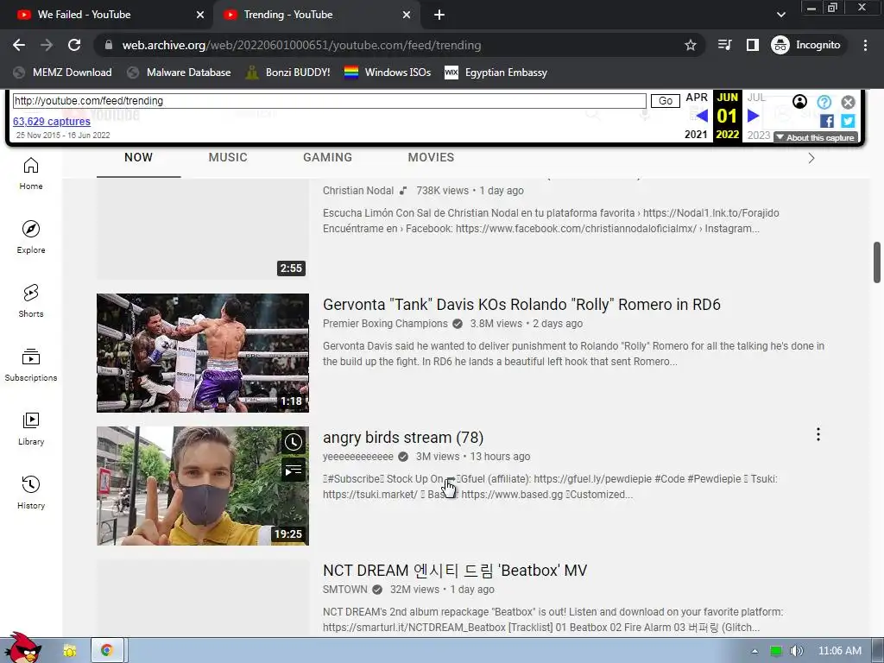Click the Watch later clock icon on the angry birds thumbnail
The width and height of the screenshot is (884, 663).
pos(294,442)
